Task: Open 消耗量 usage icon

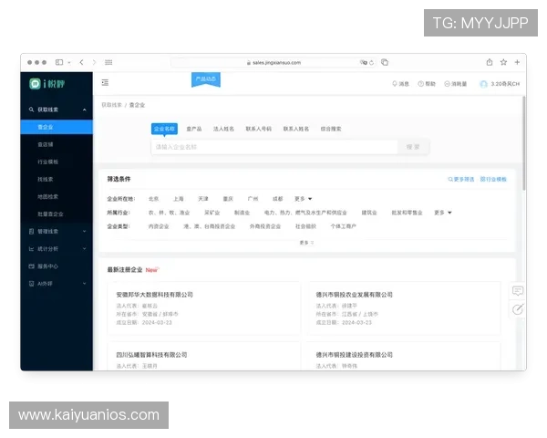Action: [x=447, y=84]
